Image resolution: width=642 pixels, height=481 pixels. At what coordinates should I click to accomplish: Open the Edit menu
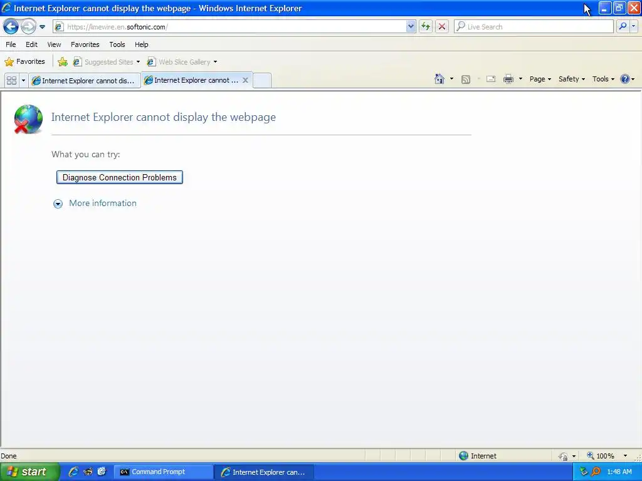coord(31,44)
